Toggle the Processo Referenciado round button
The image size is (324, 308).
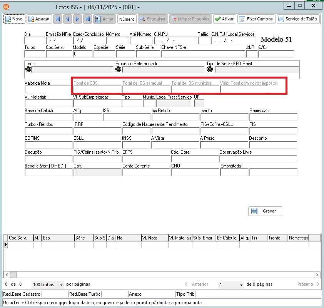119,69
